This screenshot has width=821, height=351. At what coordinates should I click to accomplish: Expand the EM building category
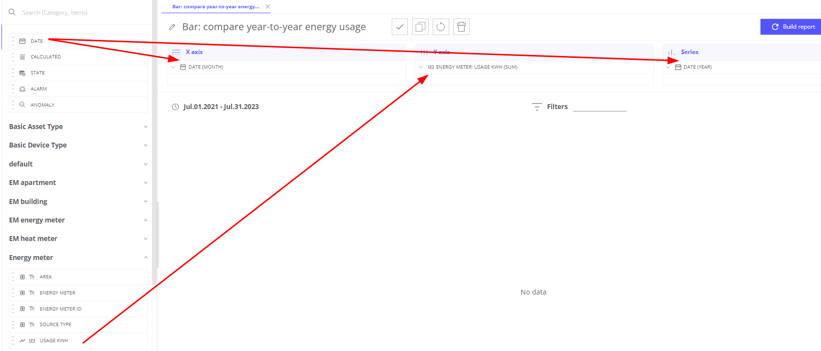point(145,202)
